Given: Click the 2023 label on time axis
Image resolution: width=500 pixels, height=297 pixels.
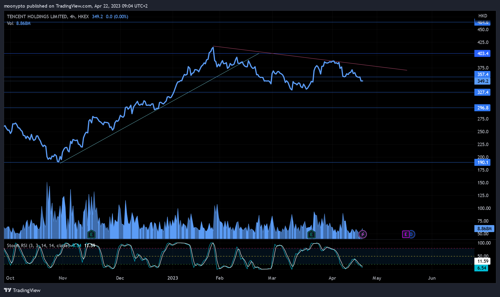Looking at the screenshot, I should click(x=173, y=278).
